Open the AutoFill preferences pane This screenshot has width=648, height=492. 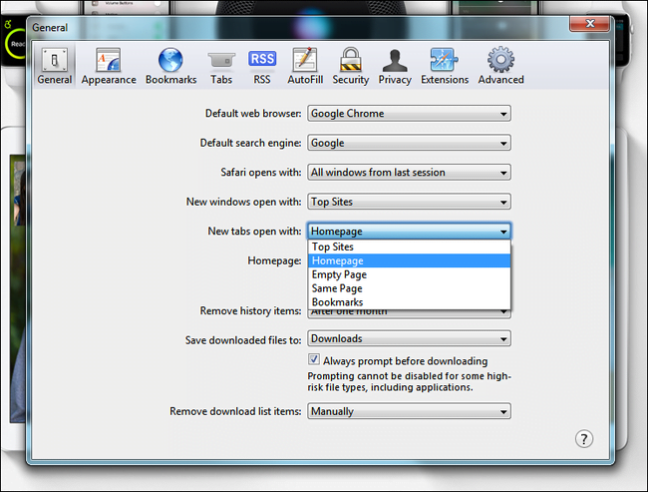click(305, 66)
